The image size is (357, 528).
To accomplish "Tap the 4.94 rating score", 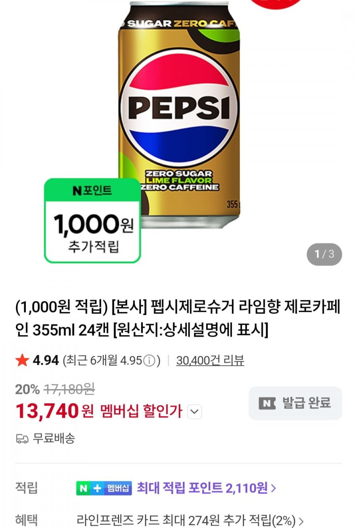I will [46, 360].
